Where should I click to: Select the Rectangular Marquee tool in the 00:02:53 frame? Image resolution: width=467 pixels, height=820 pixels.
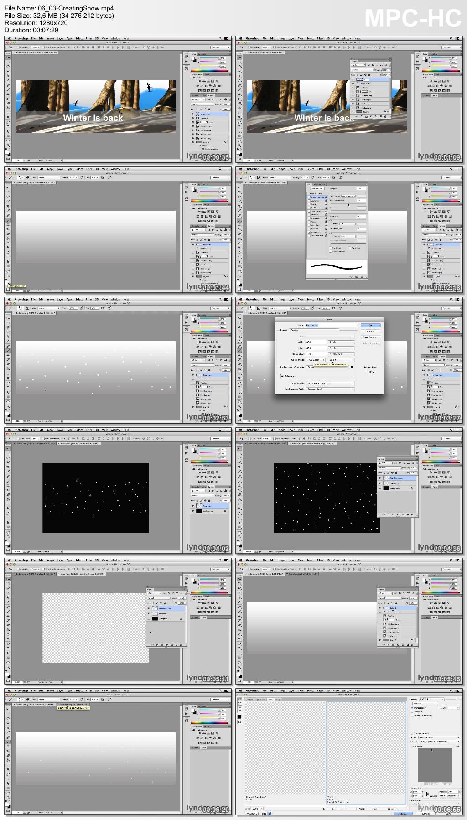point(8,322)
